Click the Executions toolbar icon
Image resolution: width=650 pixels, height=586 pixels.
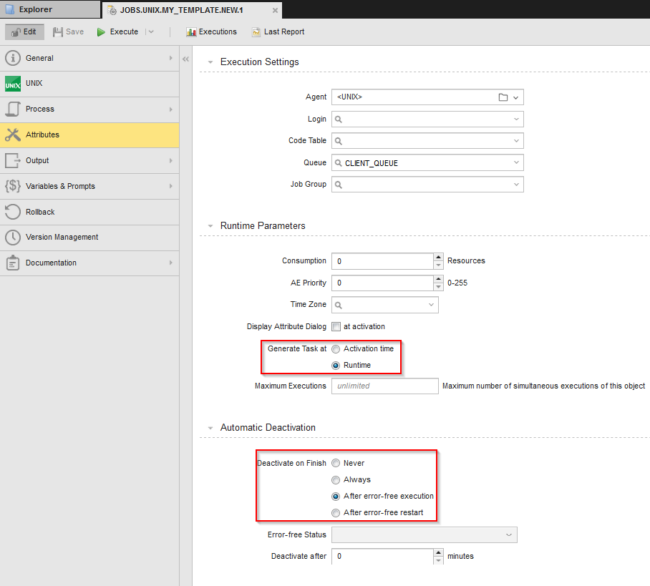[x=192, y=31]
